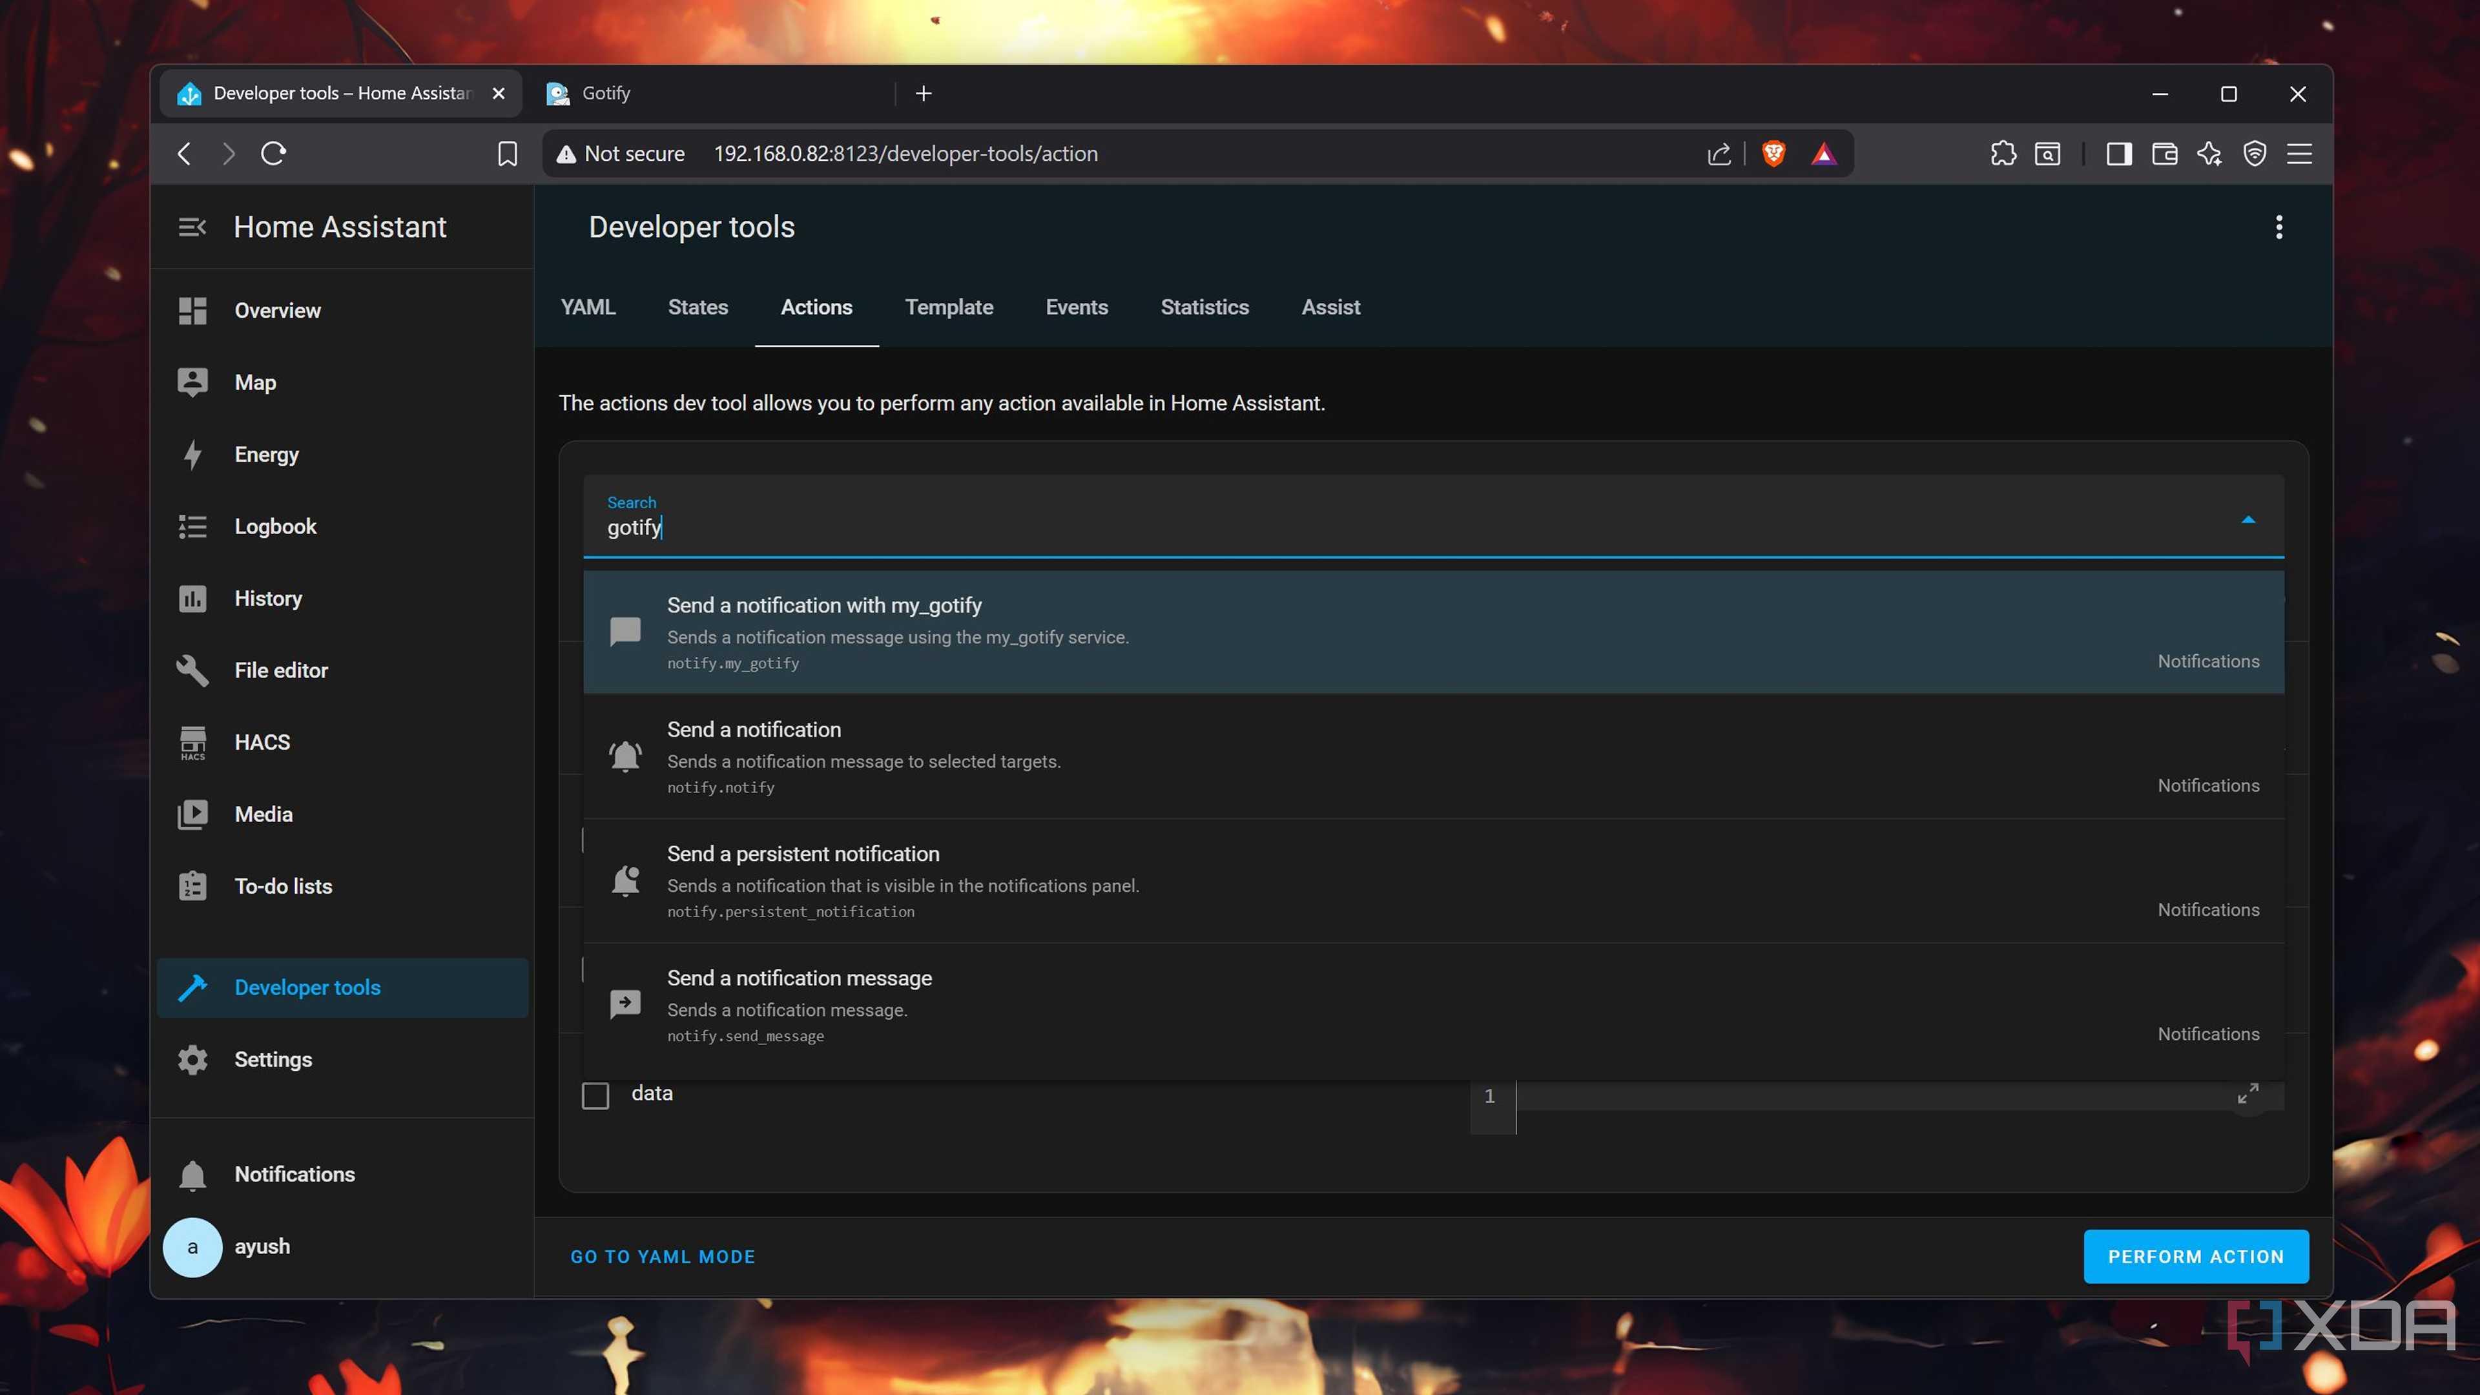Open the History panel
The height and width of the screenshot is (1395, 2480).
pyautogui.click(x=343, y=599)
